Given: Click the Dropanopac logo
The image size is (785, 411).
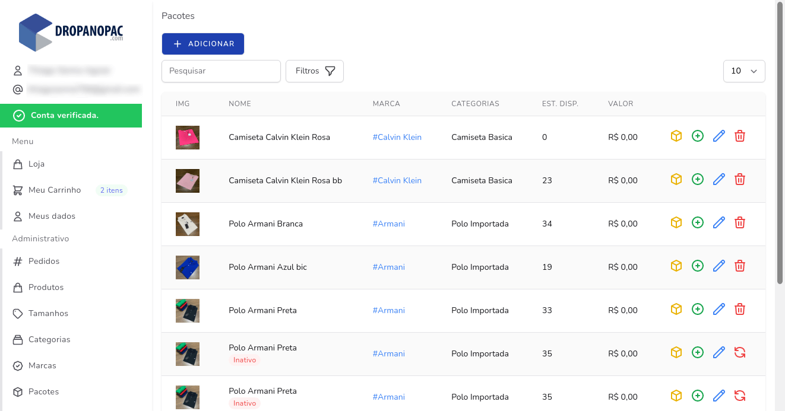Looking at the screenshot, I should click(x=71, y=32).
